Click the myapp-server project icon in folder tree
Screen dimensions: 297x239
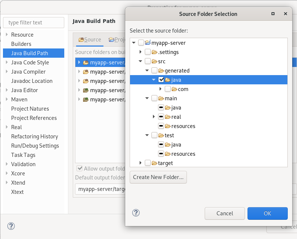click(x=148, y=43)
